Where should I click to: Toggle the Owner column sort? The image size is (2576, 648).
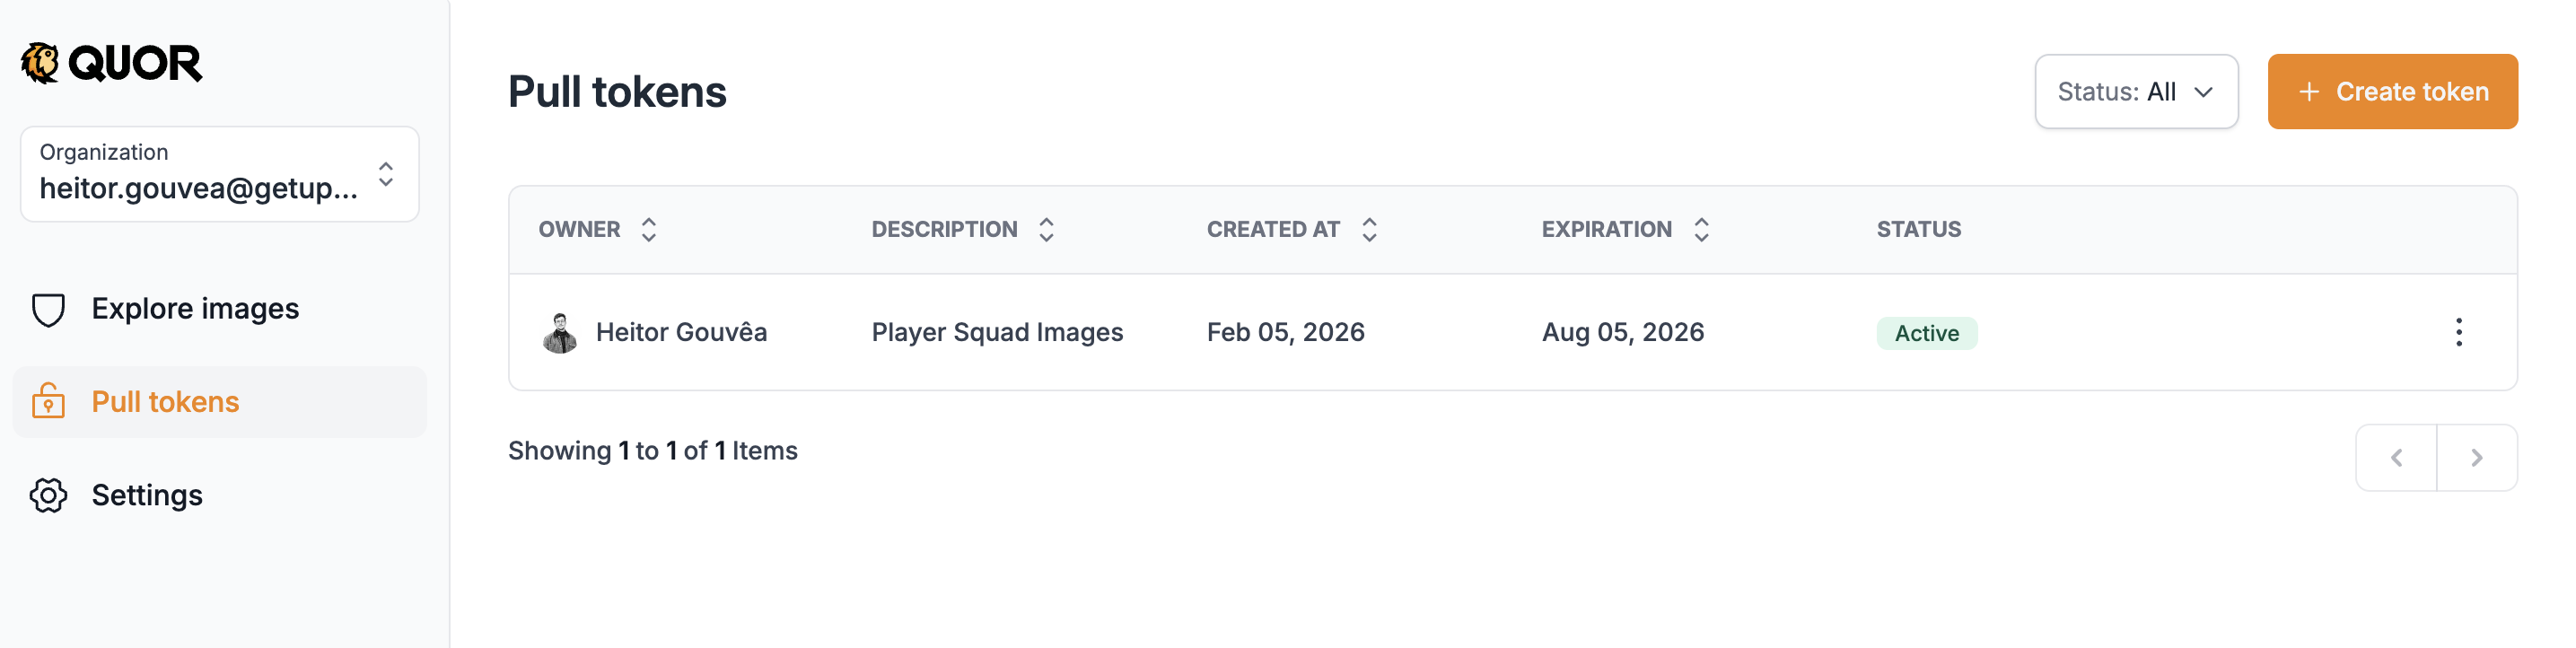click(648, 229)
